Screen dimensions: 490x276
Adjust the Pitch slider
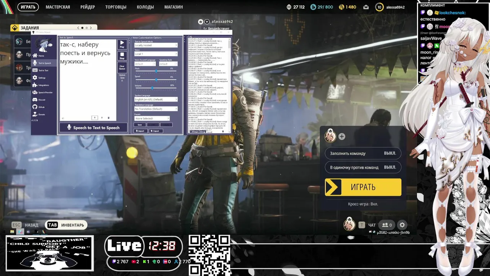pyautogui.click(x=156, y=71)
